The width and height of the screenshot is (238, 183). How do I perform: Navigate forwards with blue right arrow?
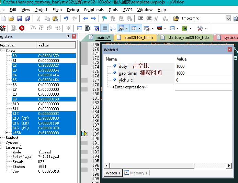[94, 19]
